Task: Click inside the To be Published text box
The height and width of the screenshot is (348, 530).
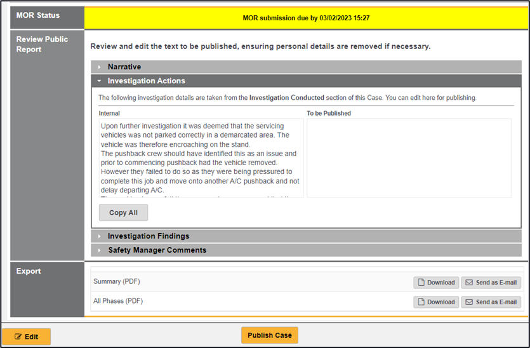Action: 409,157
